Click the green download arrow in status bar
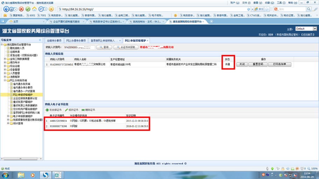 coord(272,169)
